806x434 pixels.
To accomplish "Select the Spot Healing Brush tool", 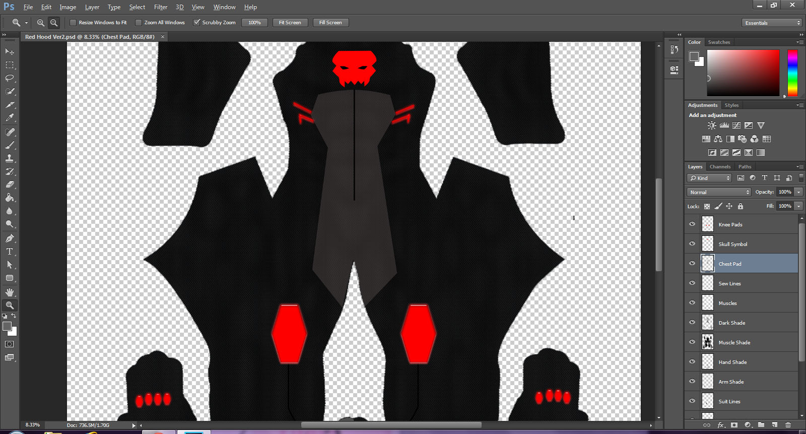I will [x=10, y=132].
